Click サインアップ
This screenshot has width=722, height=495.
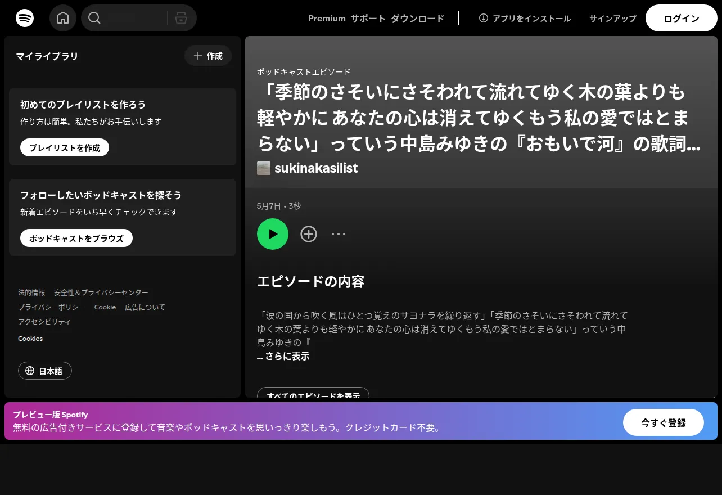pyautogui.click(x=613, y=19)
